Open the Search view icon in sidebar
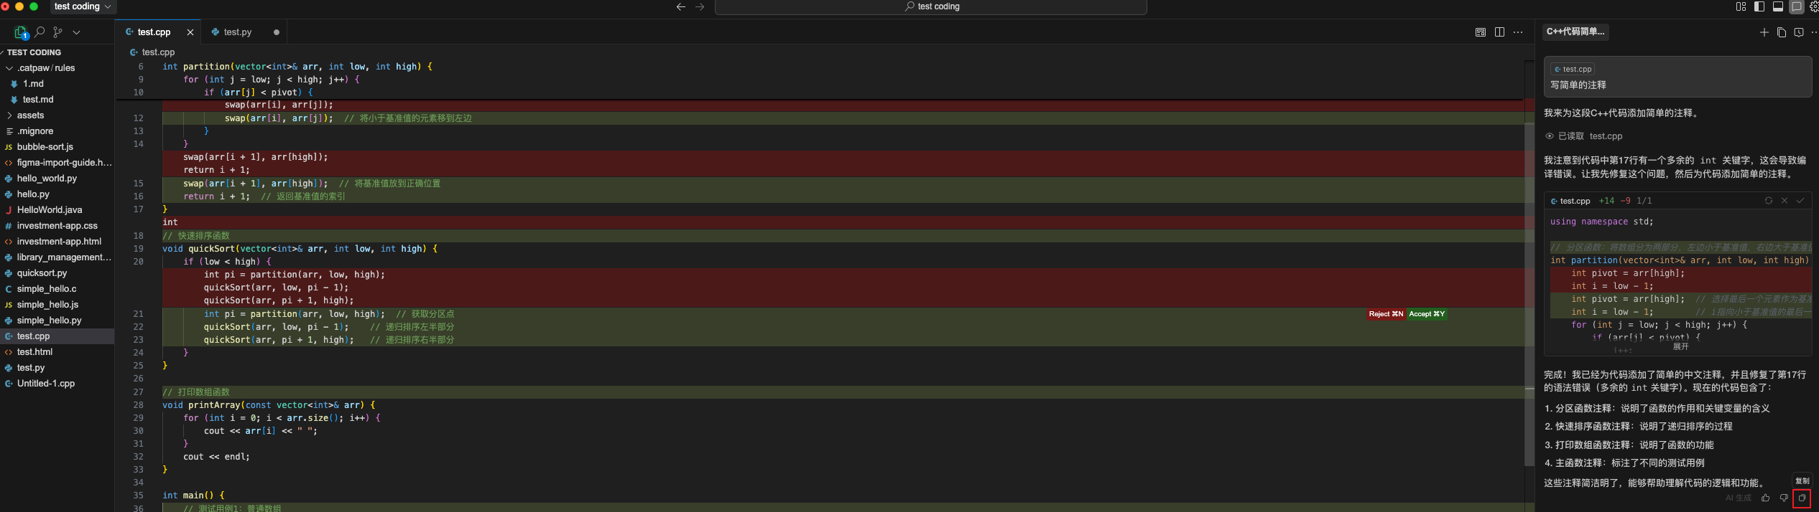 pos(40,32)
